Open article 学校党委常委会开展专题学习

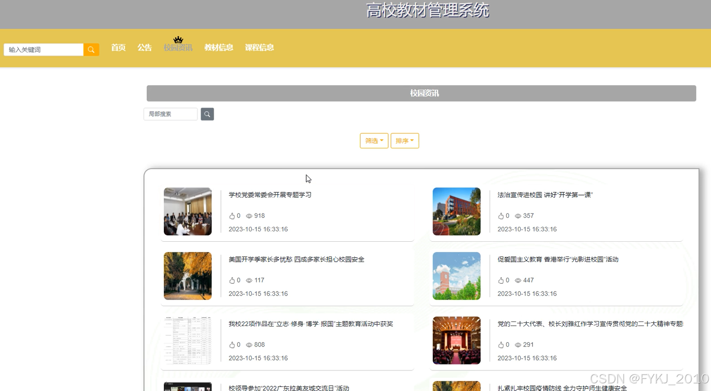click(x=270, y=195)
